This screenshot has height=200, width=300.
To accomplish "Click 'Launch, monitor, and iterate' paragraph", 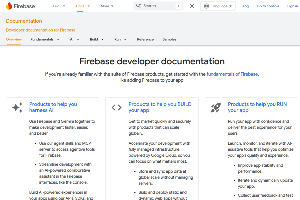I will 261,149.
